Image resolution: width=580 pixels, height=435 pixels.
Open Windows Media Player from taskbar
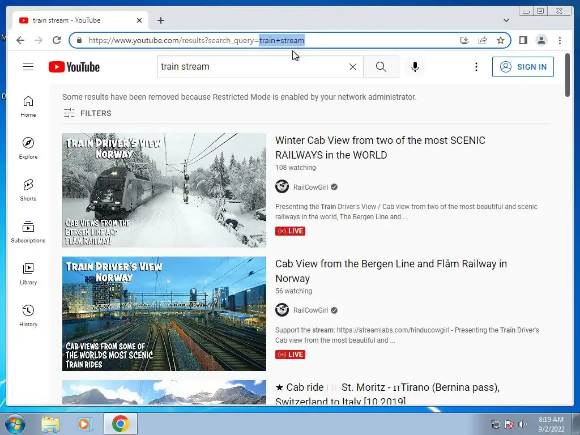[84, 424]
